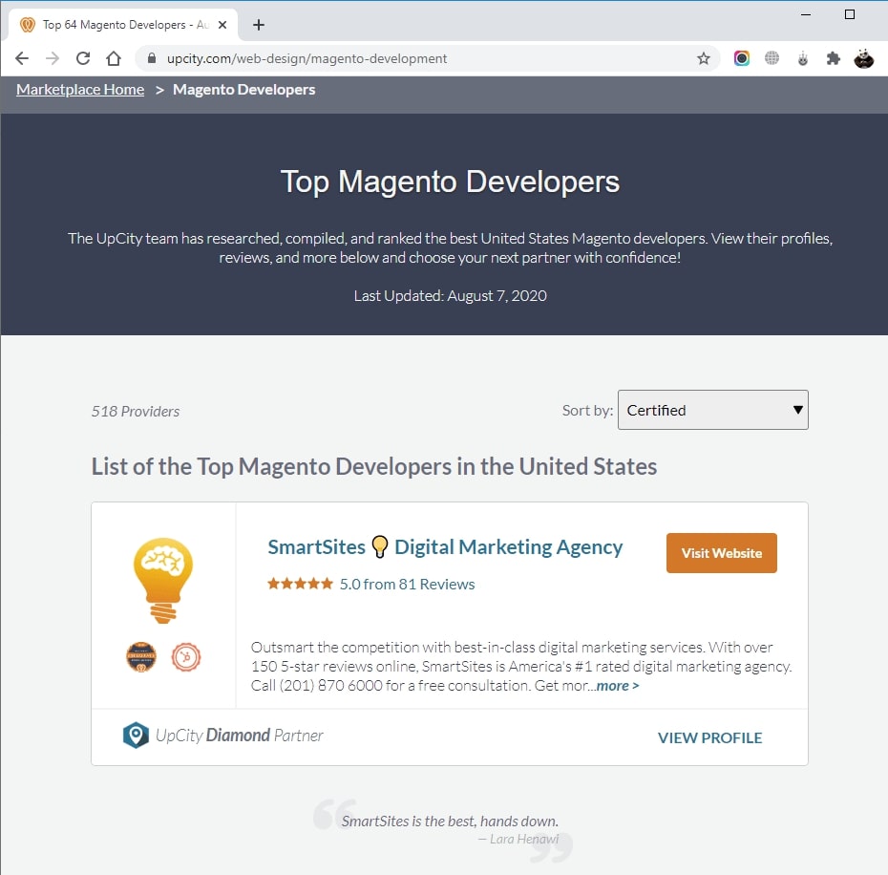Click the five star rating icons

click(x=300, y=584)
